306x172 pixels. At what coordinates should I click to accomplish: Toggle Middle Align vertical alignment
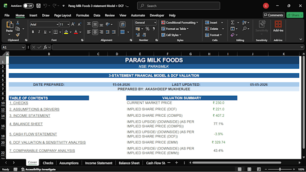click(95, 24)
